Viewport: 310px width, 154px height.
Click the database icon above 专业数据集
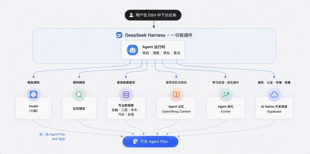(x=126, y=95)
